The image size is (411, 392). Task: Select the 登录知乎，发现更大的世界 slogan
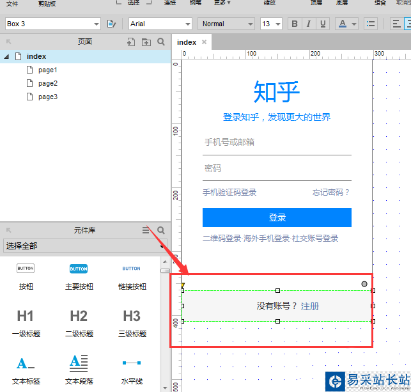277,117
